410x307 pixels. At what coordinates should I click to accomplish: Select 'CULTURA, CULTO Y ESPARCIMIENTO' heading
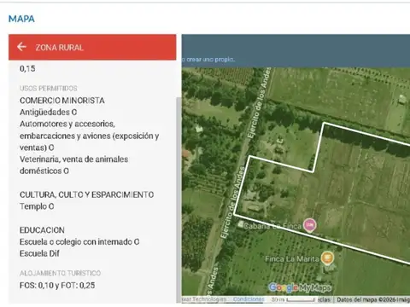(86, 194)
